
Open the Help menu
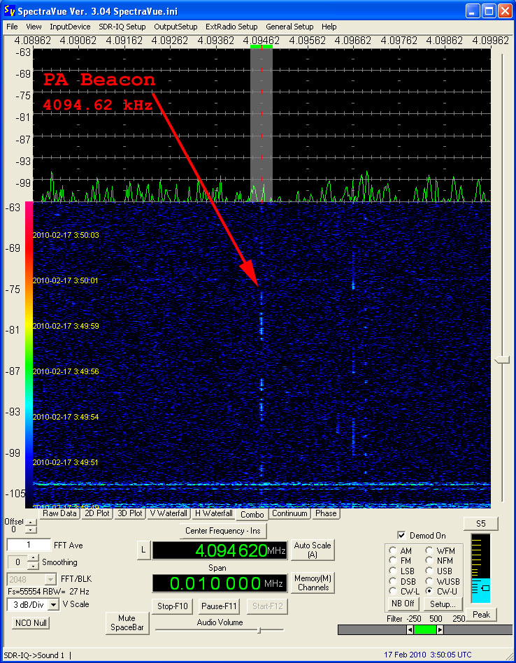click(x=329, y=27)
